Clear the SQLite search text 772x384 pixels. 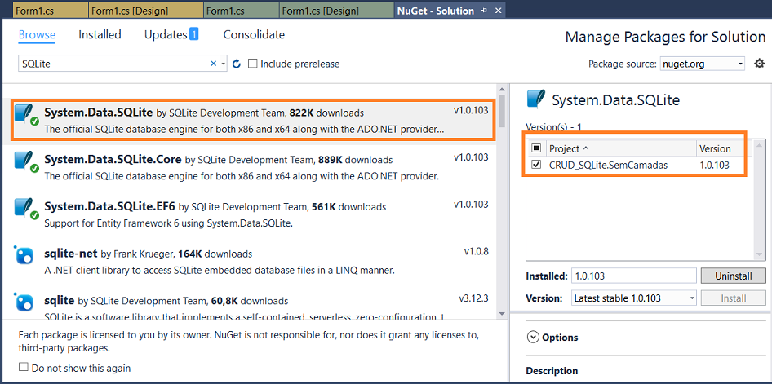point(213,64)
